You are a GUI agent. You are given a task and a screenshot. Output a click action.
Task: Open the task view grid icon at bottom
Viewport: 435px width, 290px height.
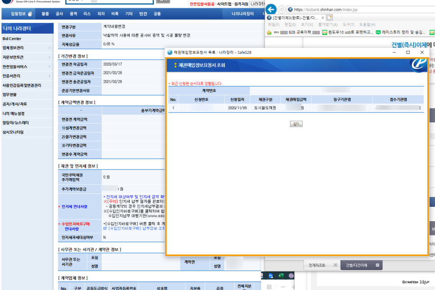[269, 287]
